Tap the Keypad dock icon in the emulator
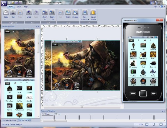 pos(133,81)
